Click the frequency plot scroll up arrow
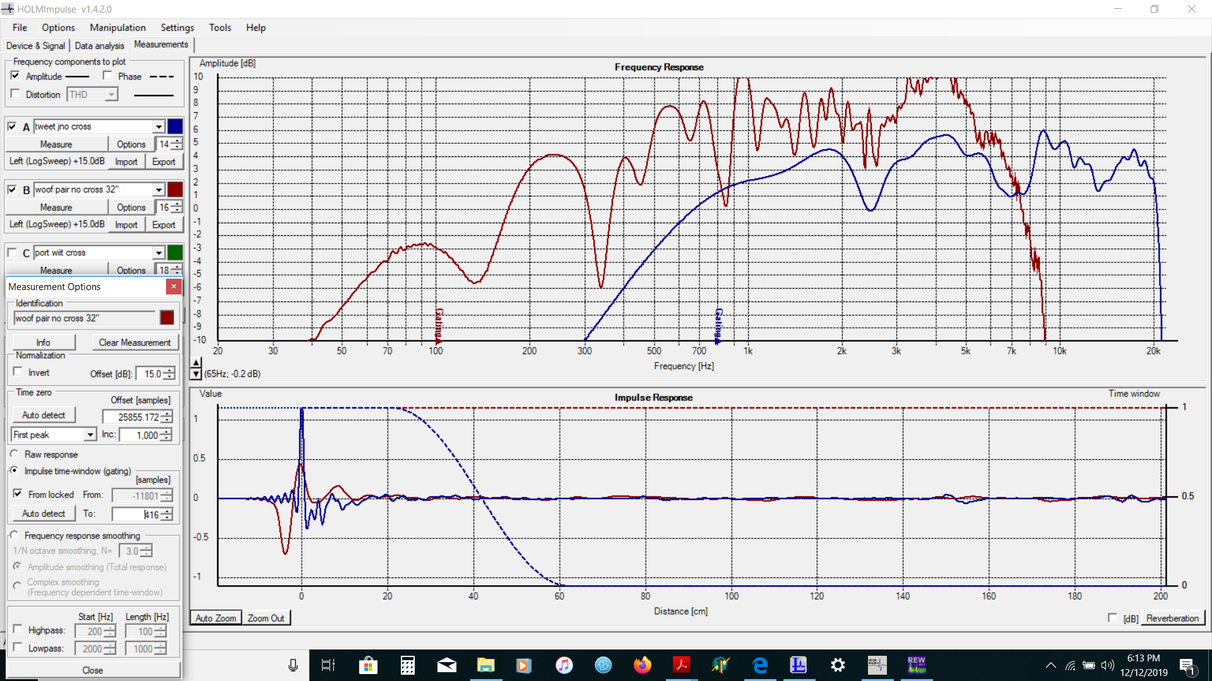Viewport: 1212px width, 681px height. (x=196, y=363)
